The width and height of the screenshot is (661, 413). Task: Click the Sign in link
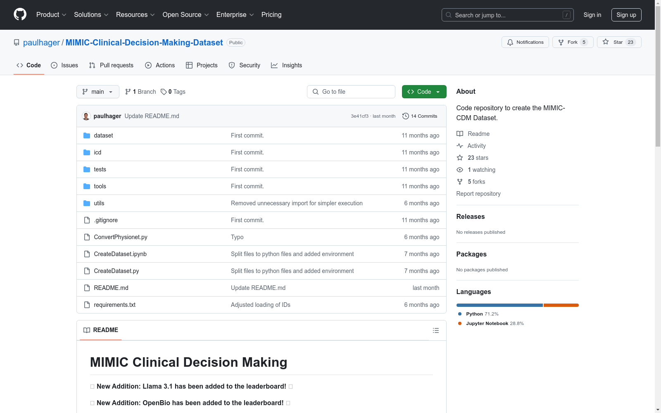tap(592, 15)
